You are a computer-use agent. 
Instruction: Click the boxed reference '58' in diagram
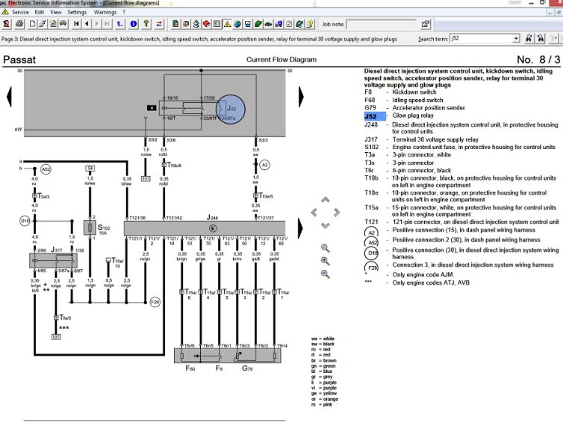click(x=90, y=169)
